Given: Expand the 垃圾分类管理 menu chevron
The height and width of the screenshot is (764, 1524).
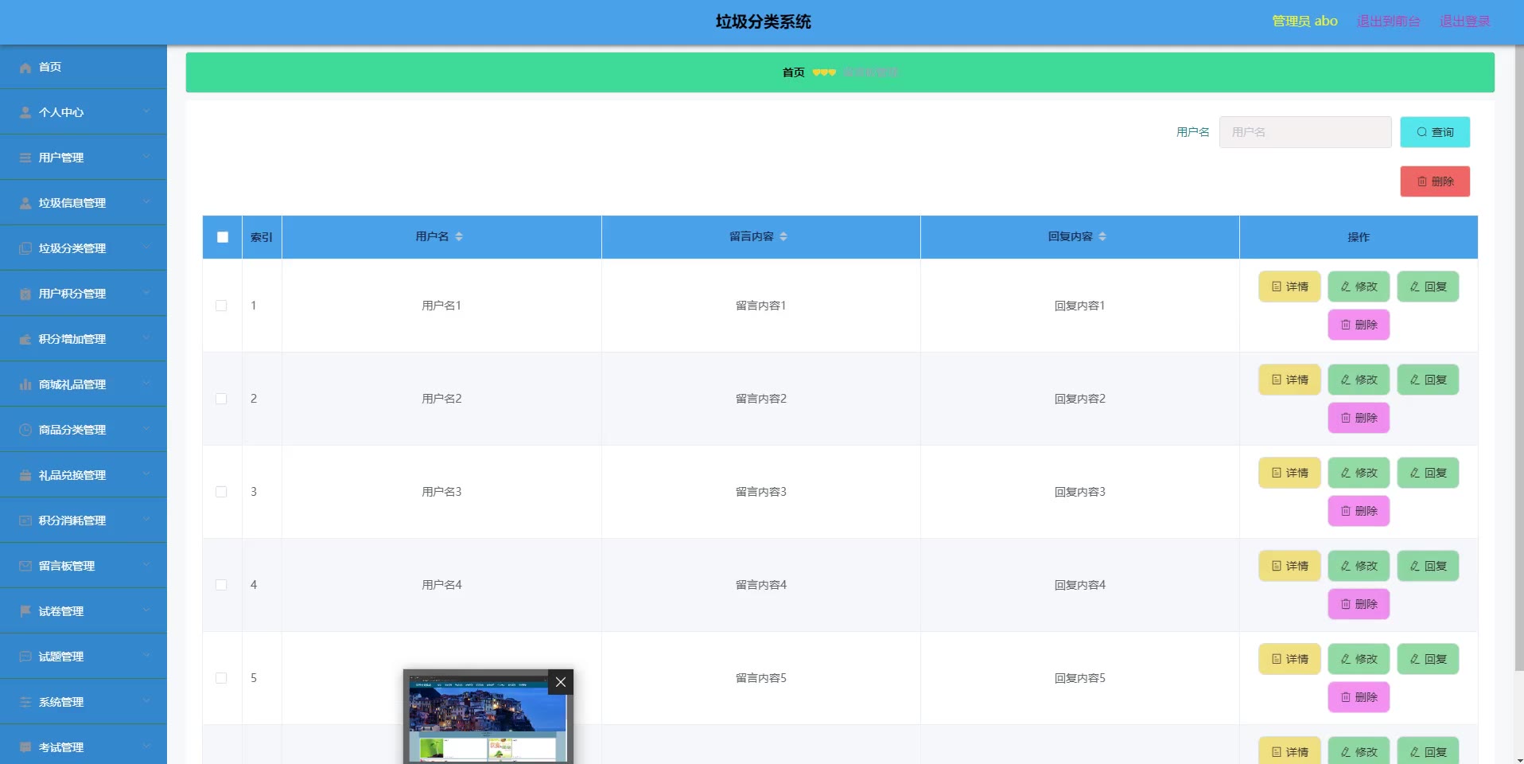Looking at the screenshot, I should click(x=146, y=248).
